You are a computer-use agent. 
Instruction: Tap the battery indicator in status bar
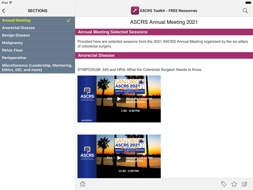pos(248,3)
